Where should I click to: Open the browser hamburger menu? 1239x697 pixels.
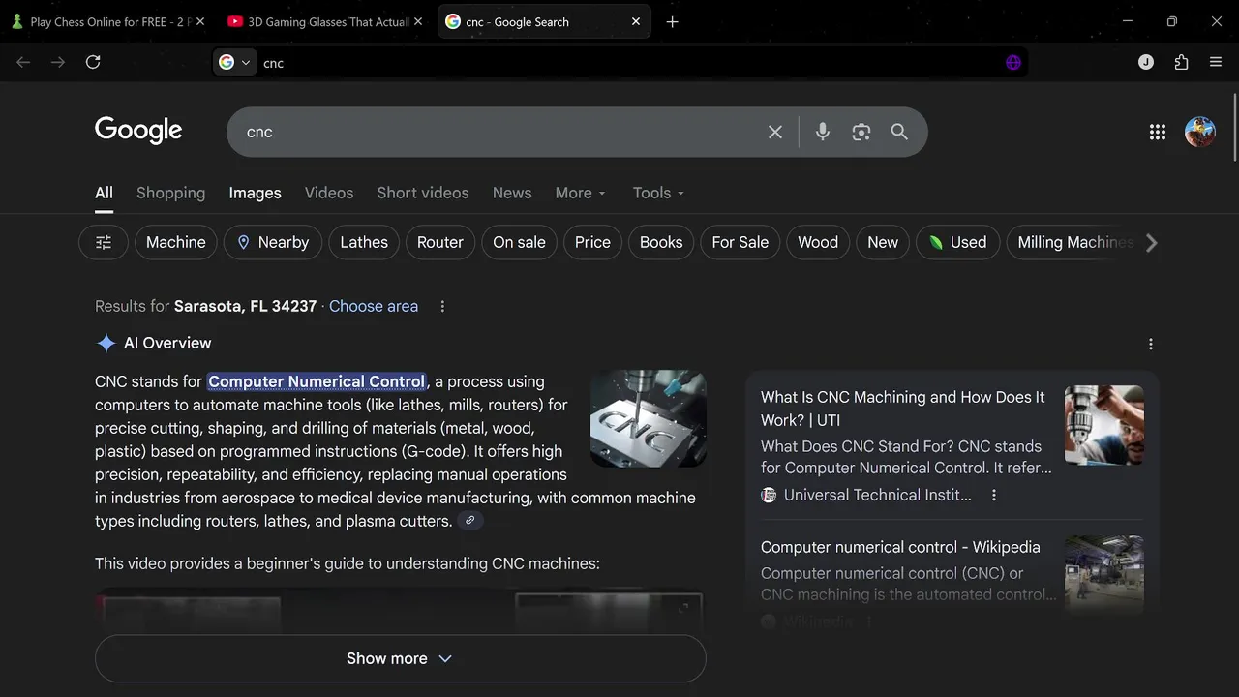1216,62
